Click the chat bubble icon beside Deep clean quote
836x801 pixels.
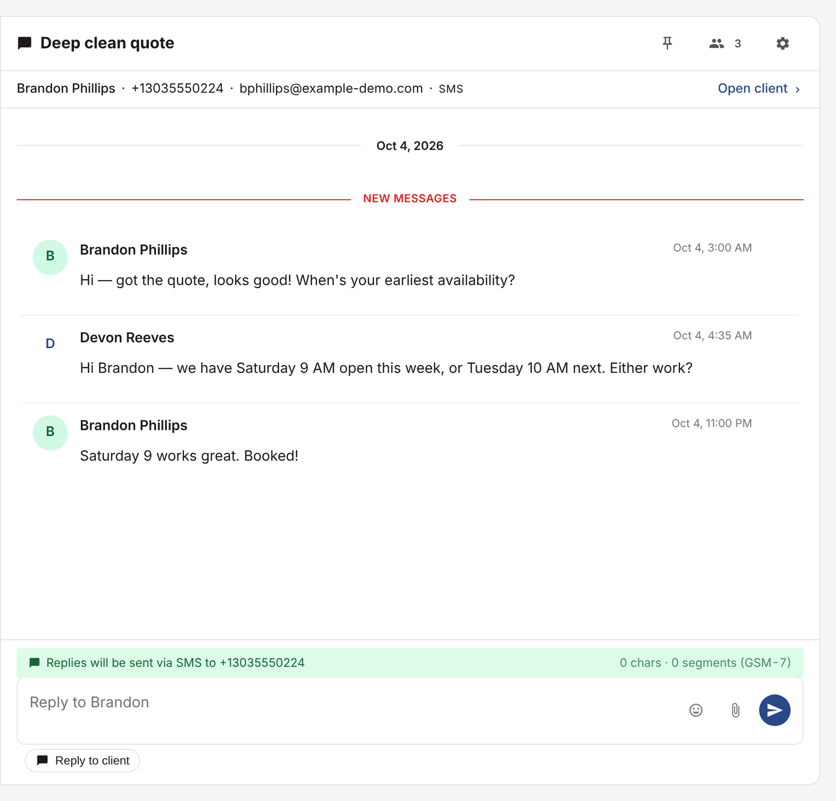(25, 43)
